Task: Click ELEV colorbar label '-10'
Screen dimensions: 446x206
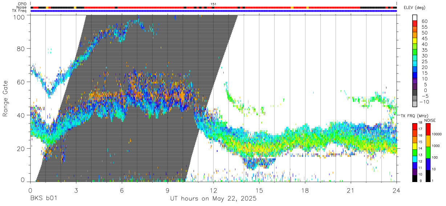Action: tap(423, 102)
